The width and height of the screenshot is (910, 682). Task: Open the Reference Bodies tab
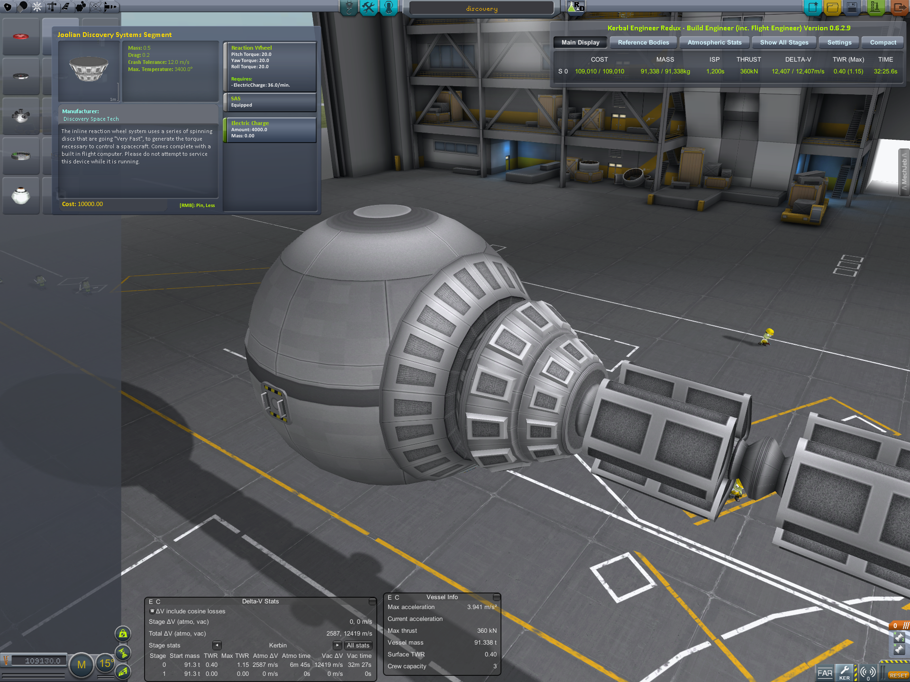tap(643, 43)
